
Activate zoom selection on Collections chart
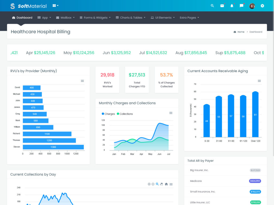coord(157,184)
